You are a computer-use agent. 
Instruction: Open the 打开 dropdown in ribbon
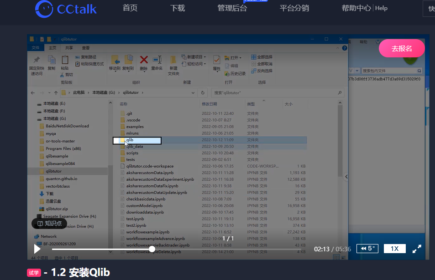point(233,58)
